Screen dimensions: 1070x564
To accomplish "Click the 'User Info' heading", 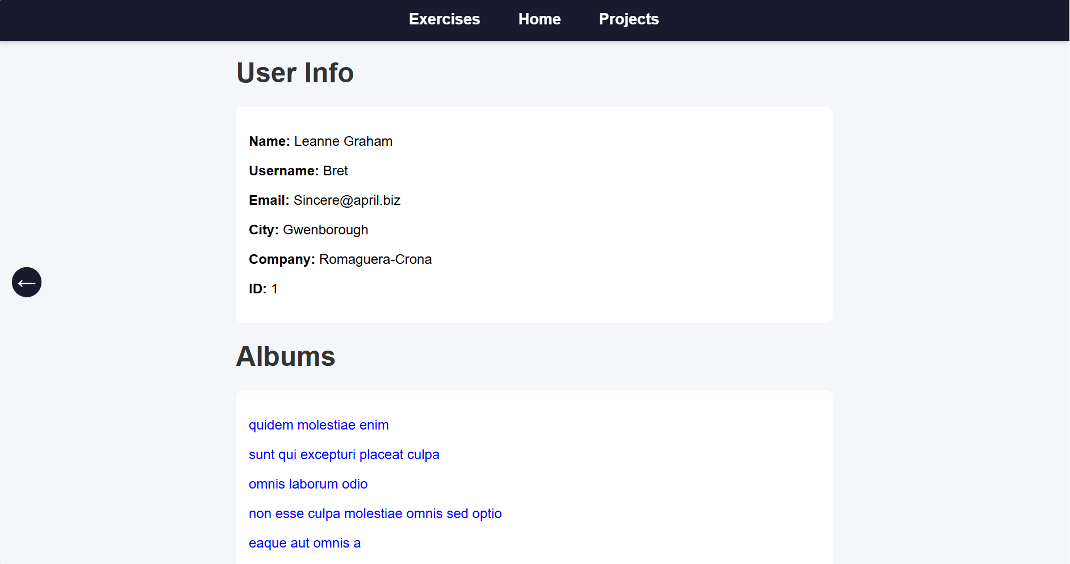I will coord(295,73).
